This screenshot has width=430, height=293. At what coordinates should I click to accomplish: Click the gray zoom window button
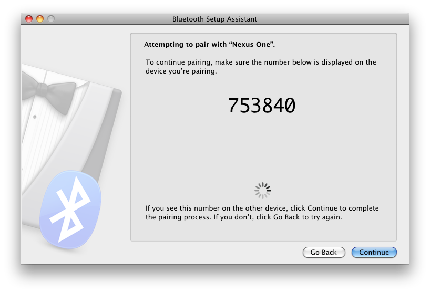pos(51,19)
